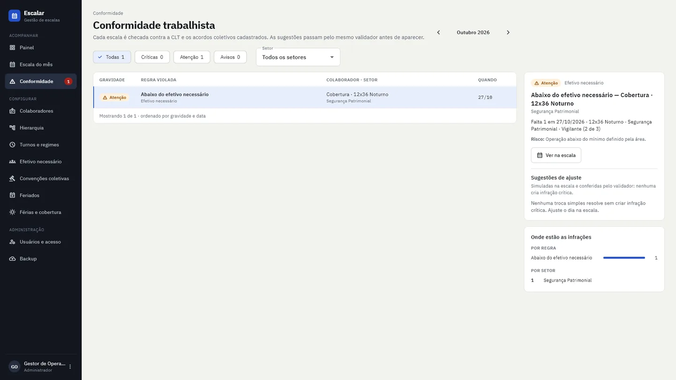The image size is (676, 380).
Task: Open the Colaboradores menu item
Action: coord(41,111)
